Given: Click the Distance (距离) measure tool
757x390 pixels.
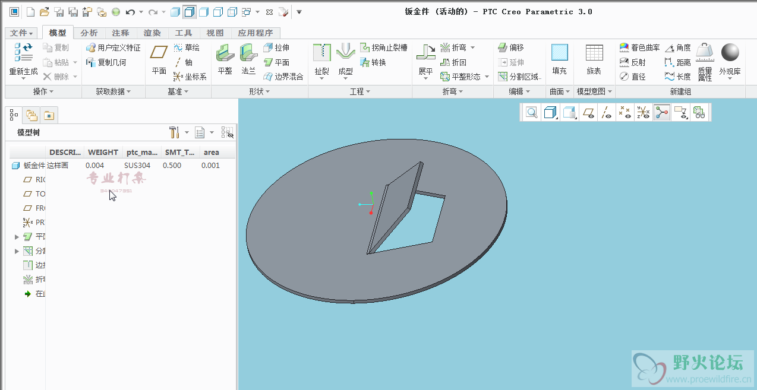Looking at the screenshot, I should [678, 62].
